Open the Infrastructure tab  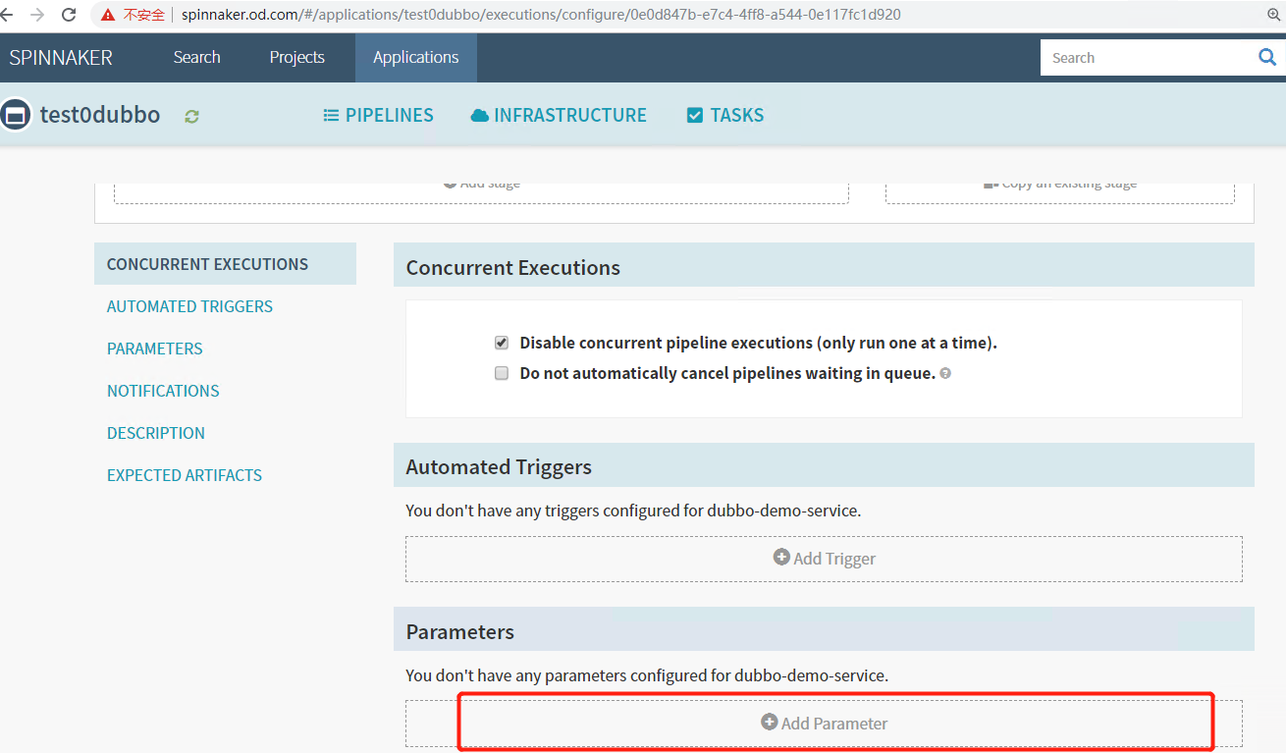coord(559,115)
